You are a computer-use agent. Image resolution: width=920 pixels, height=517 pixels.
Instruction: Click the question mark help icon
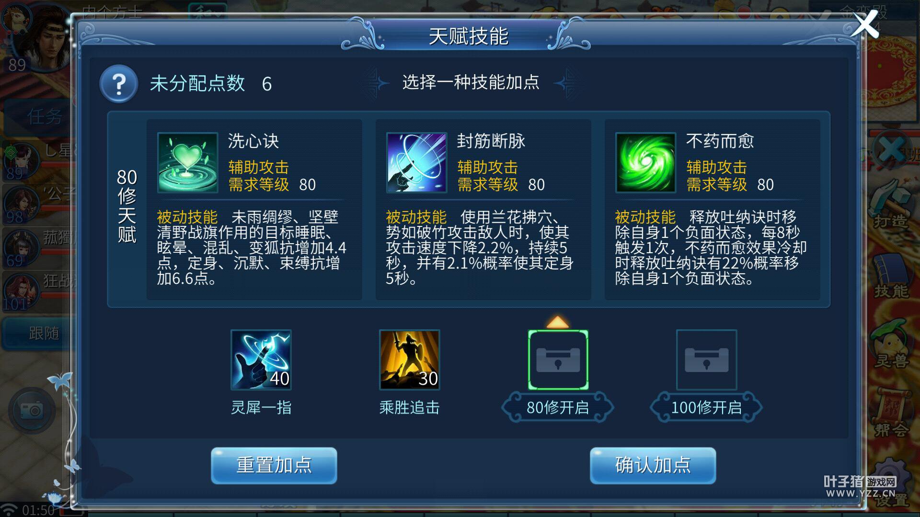pyautogui.click(x=119, y=84)
